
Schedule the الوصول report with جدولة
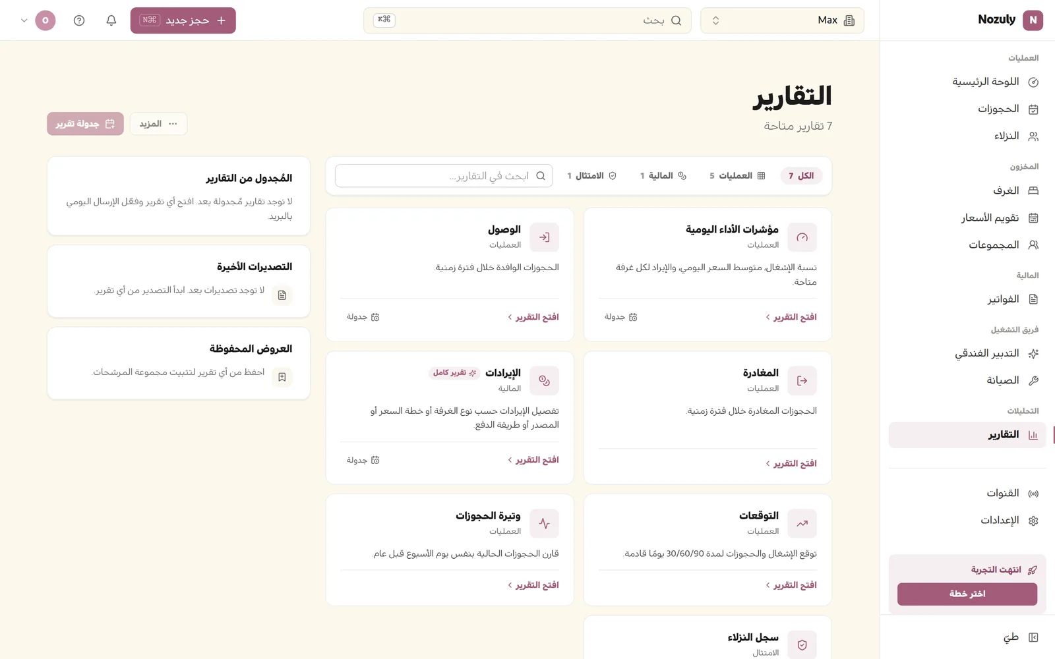point(363,317)
